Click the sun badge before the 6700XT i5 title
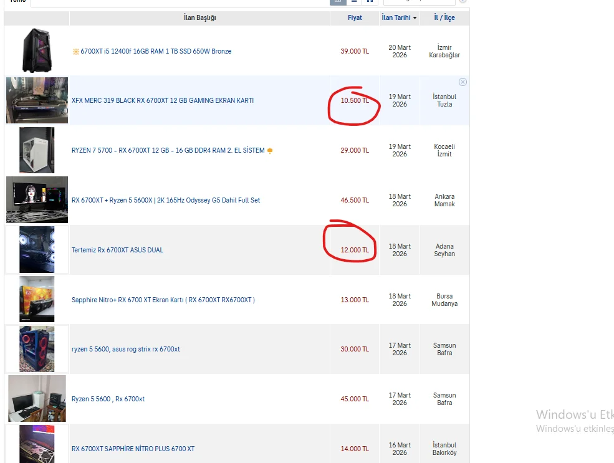614x463 pixels. tap(75, 51)
